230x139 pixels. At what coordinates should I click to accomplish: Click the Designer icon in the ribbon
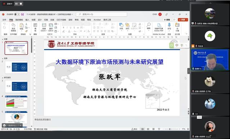coord(177,27)
